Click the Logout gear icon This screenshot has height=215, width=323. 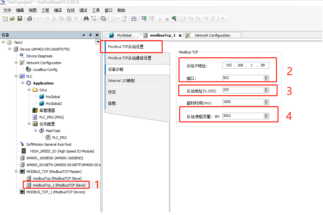pos(151,18)
